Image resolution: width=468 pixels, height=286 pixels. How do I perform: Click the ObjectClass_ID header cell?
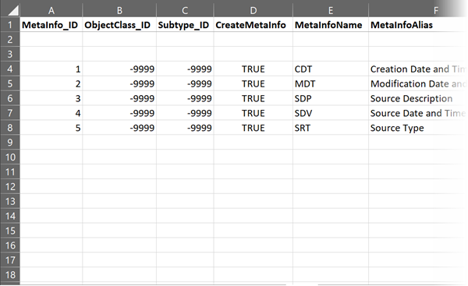(119, 25)
